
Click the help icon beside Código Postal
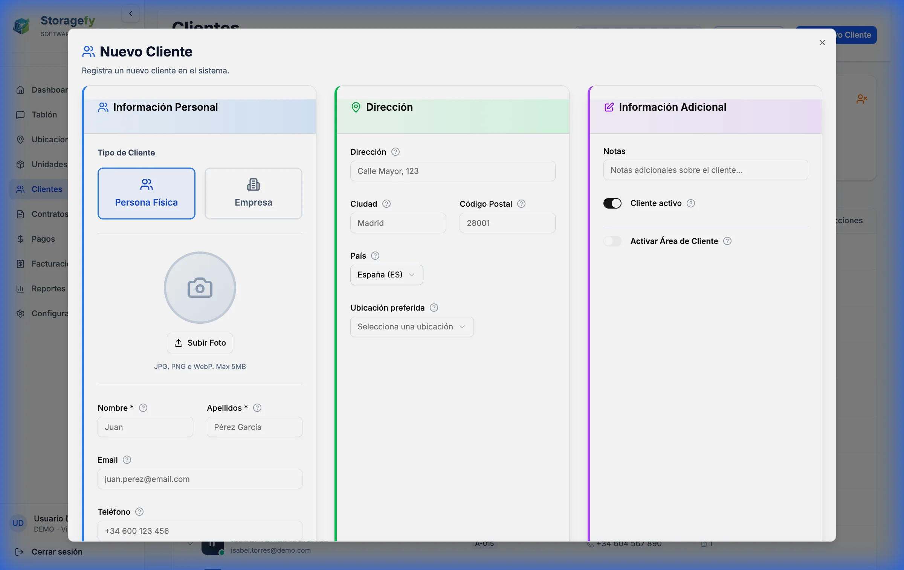pyautogui.click(x=521, y=204)
